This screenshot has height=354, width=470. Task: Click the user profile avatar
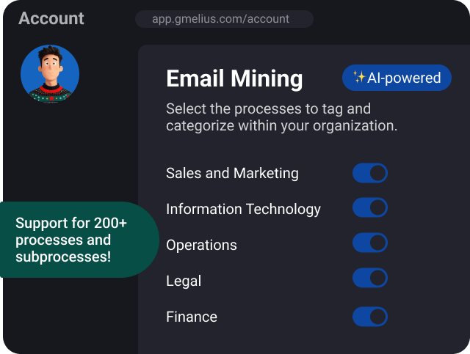click(50, 74)
